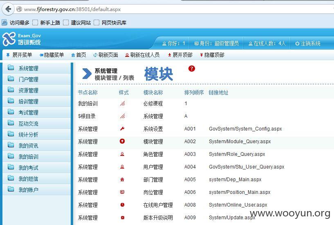Click the browser address bar URL
This screenshot has width=334, height=225.
click(x=72, y=9)
